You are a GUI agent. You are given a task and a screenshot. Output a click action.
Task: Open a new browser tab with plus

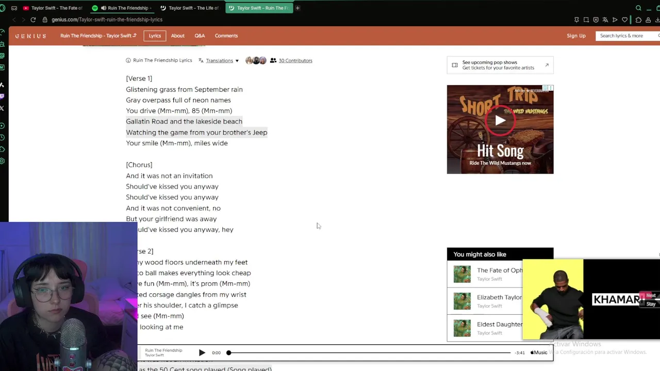[298, 8]
